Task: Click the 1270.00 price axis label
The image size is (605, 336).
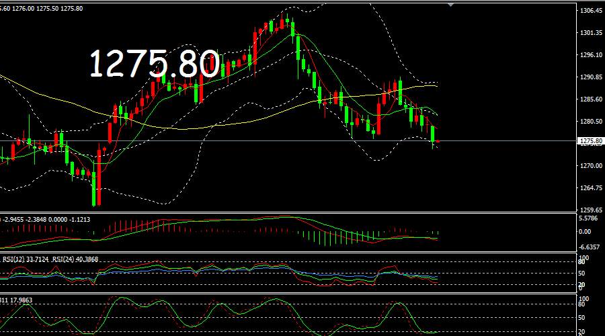Action: pos(591,165)
